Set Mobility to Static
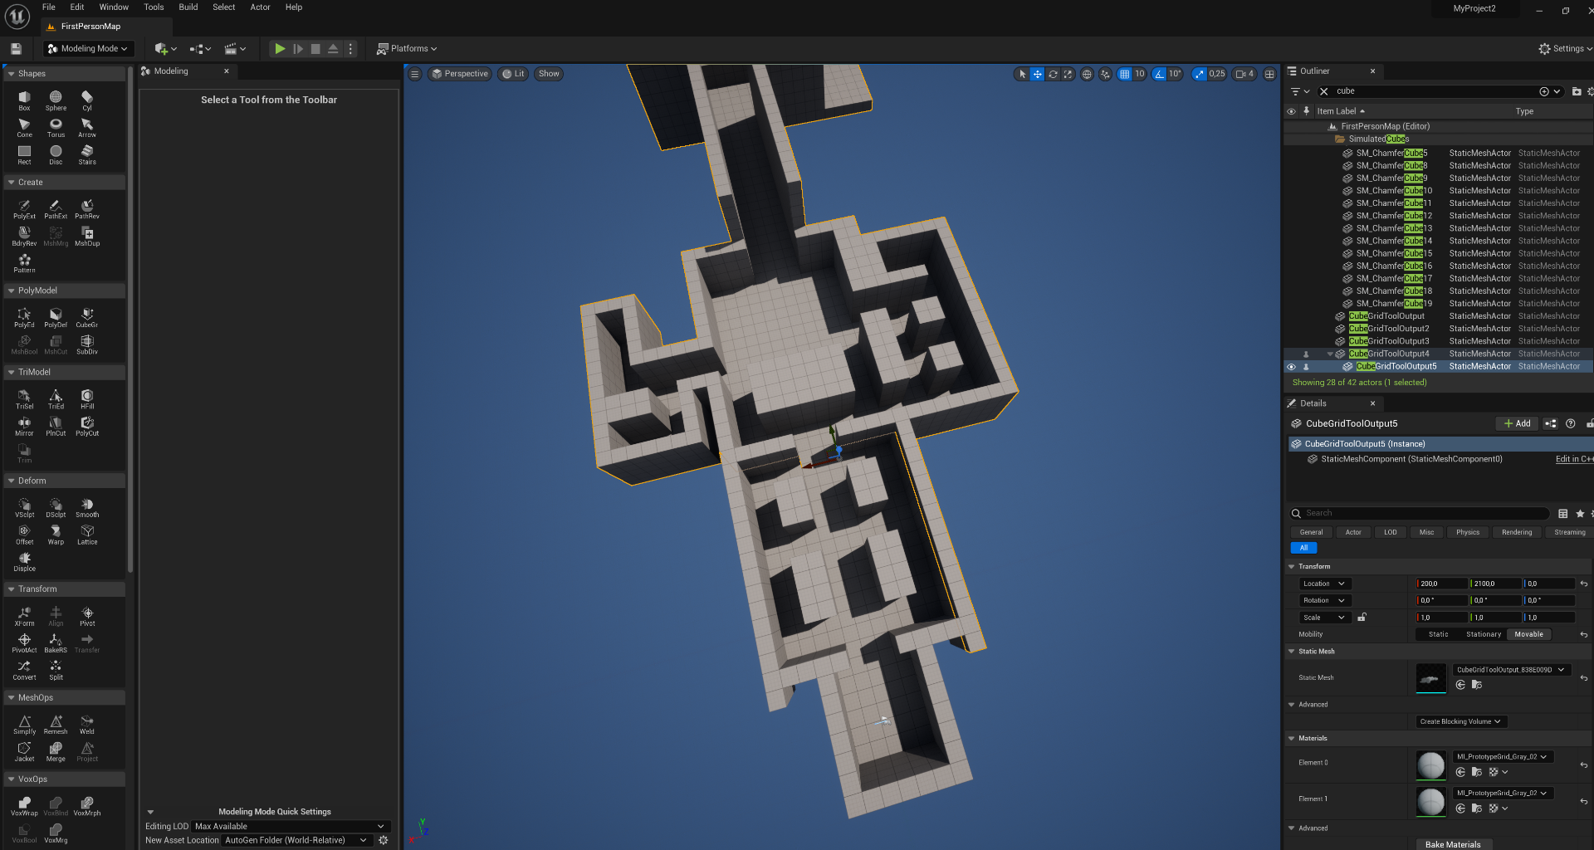This screenshot has width=1594, height=850. [1438, 634]
